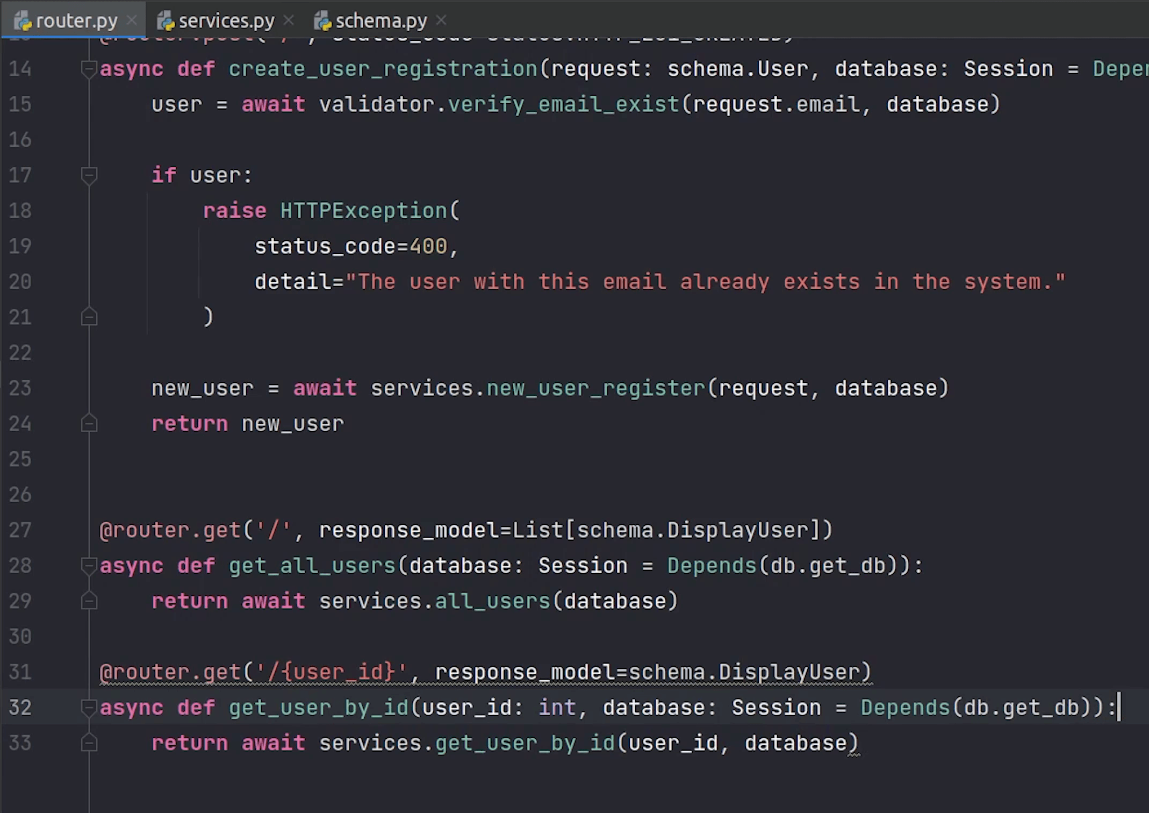Image resolution: width=1149 pixels, height=813 pixels.
Task: Close the services.py tab
Action: (289, 20)
